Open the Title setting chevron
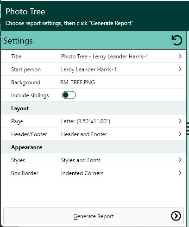Viewport: 189px width, 227px height. (x=180, y=56)
